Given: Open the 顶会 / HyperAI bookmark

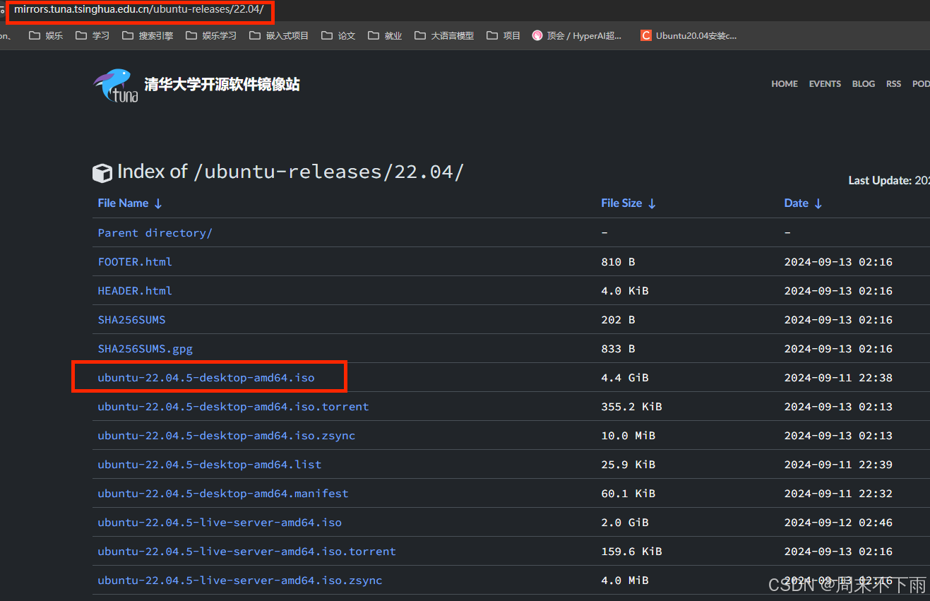Looking at the screenshot, I should point(577,35).
